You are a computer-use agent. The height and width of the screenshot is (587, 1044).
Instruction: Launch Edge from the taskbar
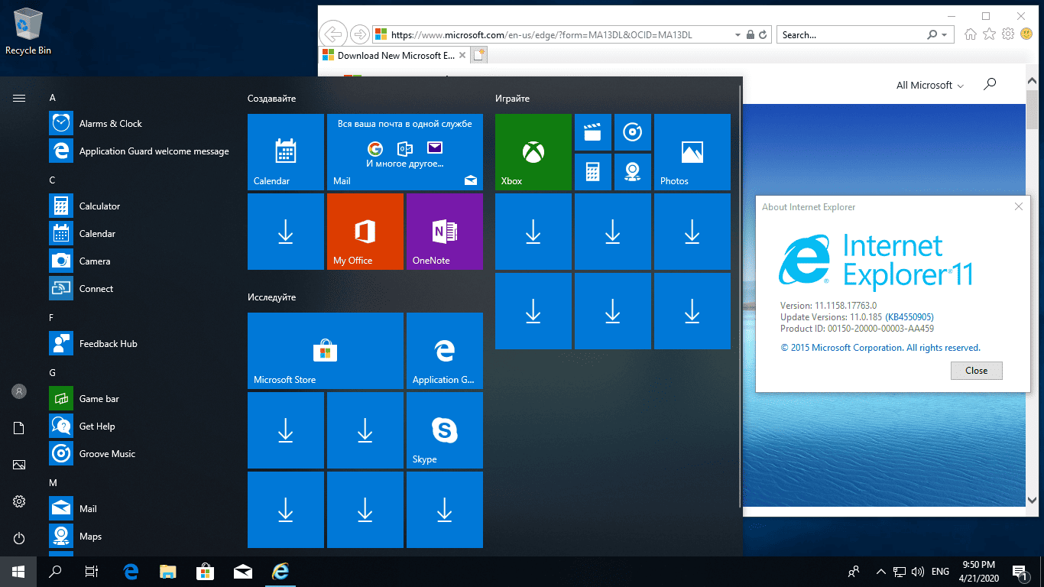(x=131, y=572)
